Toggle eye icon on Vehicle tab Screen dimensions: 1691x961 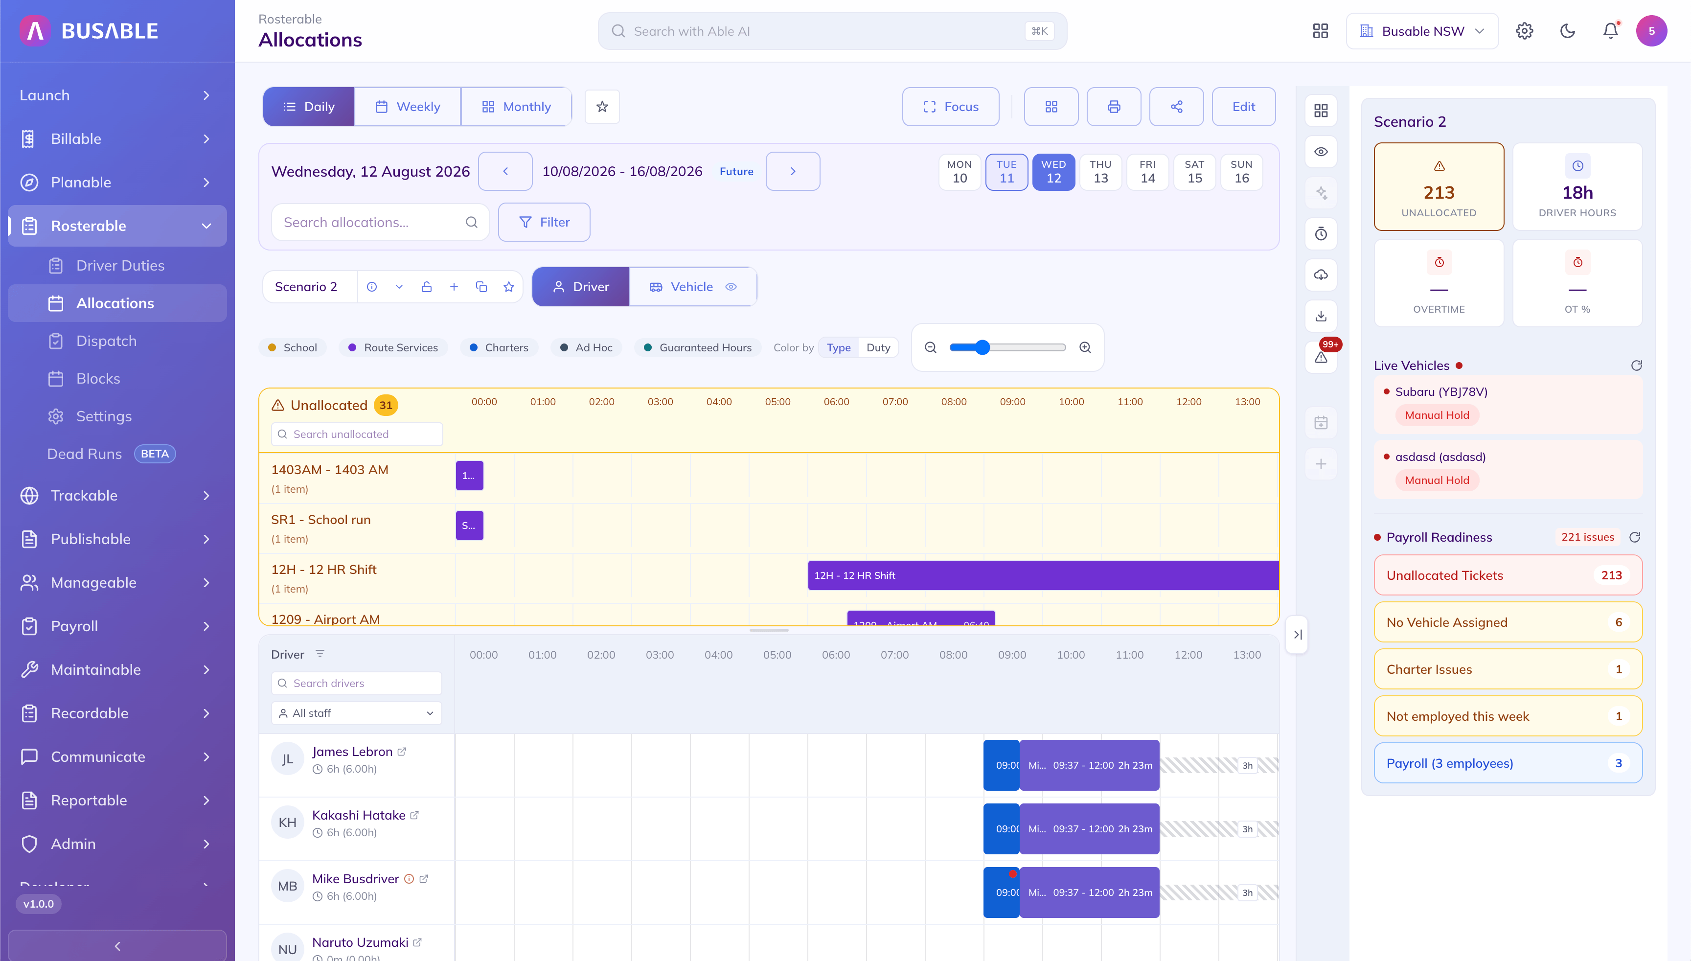(731, 286)
